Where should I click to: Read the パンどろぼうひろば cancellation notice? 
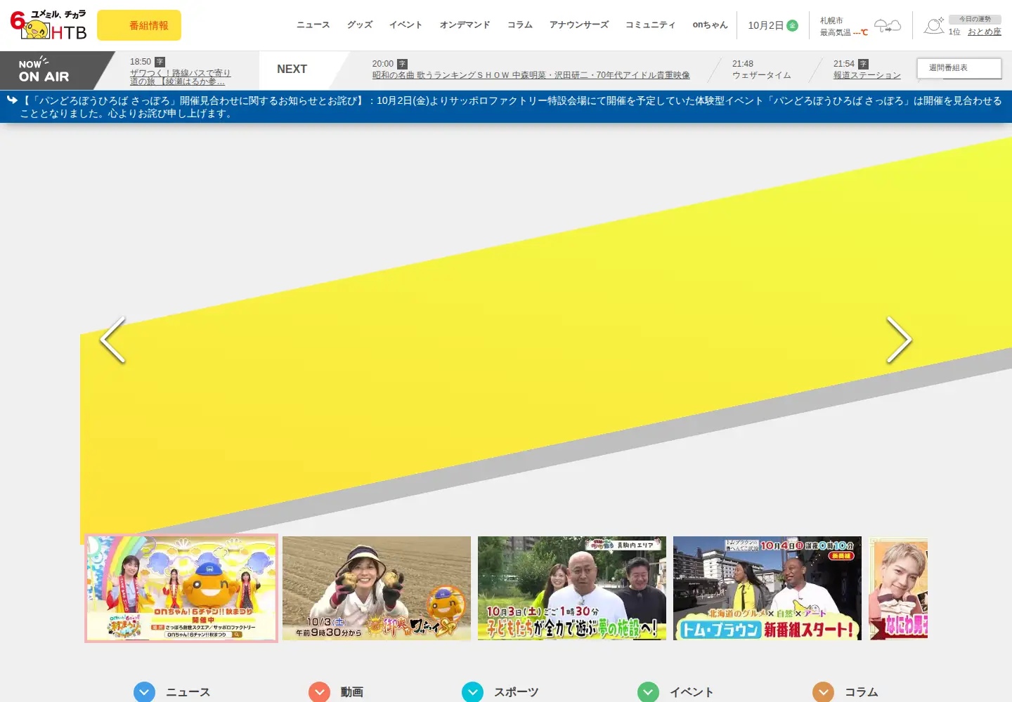[511, 107]
